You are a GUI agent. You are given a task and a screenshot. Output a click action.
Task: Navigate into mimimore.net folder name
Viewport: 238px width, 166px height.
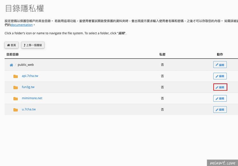click(32, 98)
